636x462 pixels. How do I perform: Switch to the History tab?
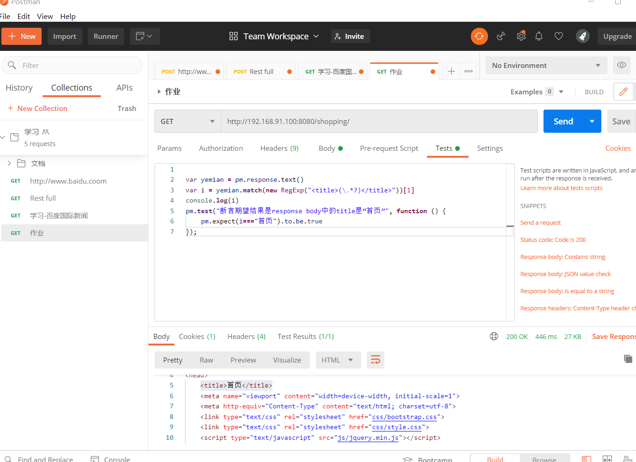[19, 87]
